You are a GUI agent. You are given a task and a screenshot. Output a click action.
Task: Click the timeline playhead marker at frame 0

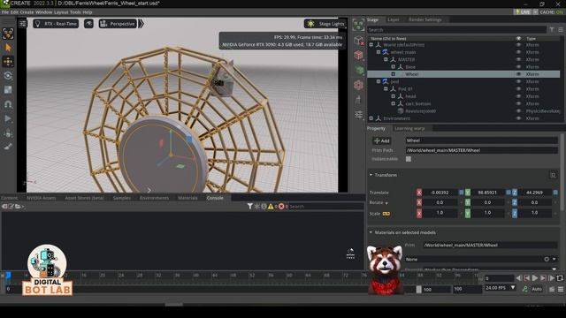pos(8,276)
